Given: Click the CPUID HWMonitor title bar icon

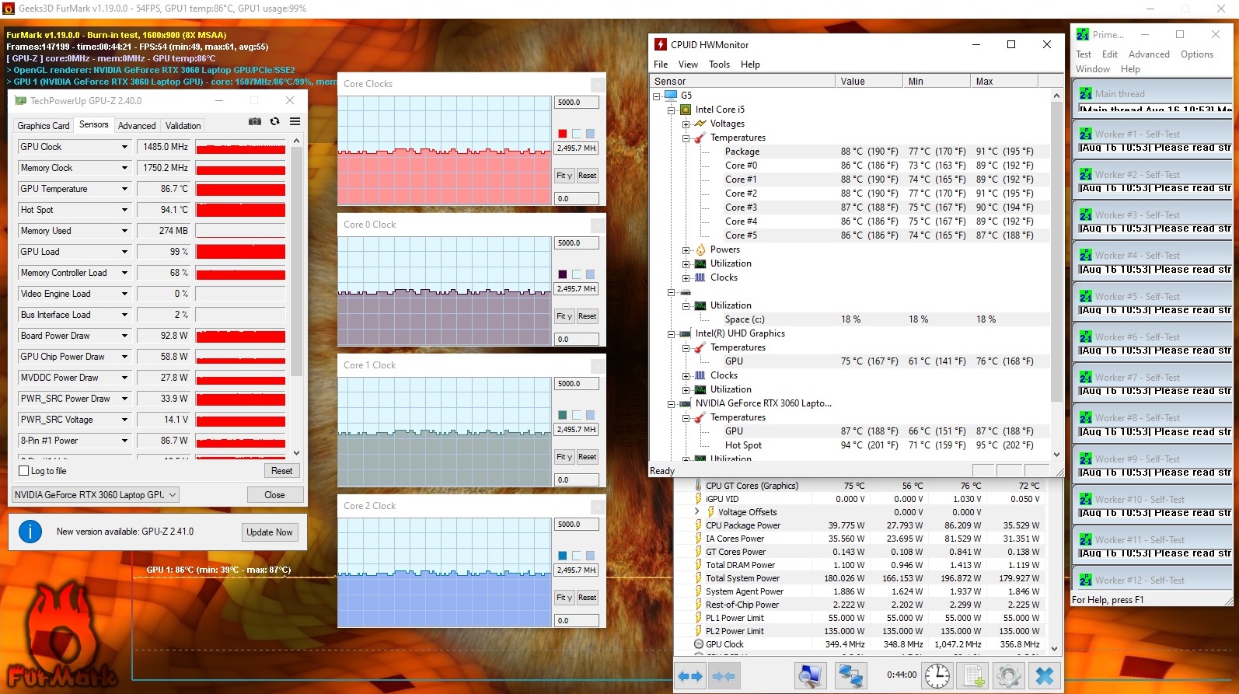Looking at the screenshot, I should point(661,44).
